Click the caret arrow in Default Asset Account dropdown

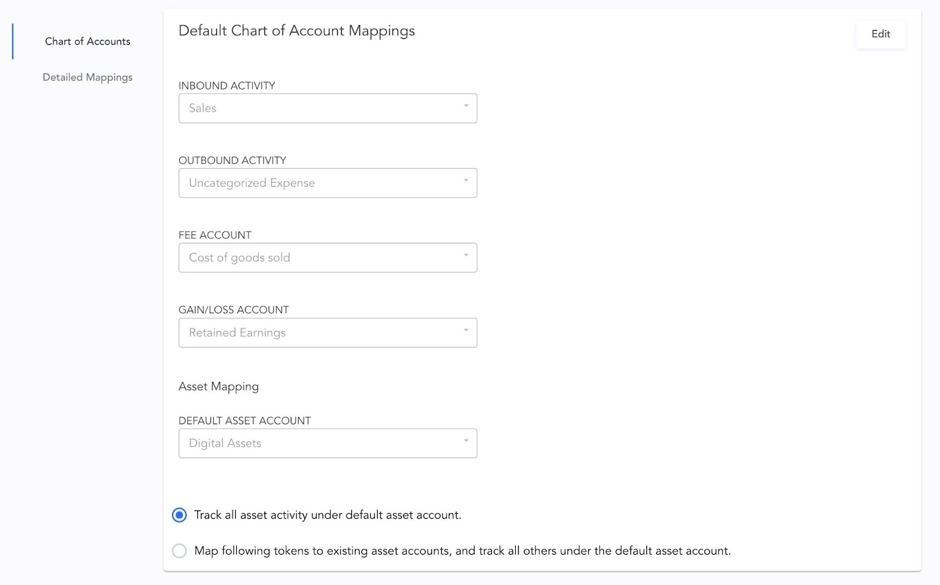point(466,441)
